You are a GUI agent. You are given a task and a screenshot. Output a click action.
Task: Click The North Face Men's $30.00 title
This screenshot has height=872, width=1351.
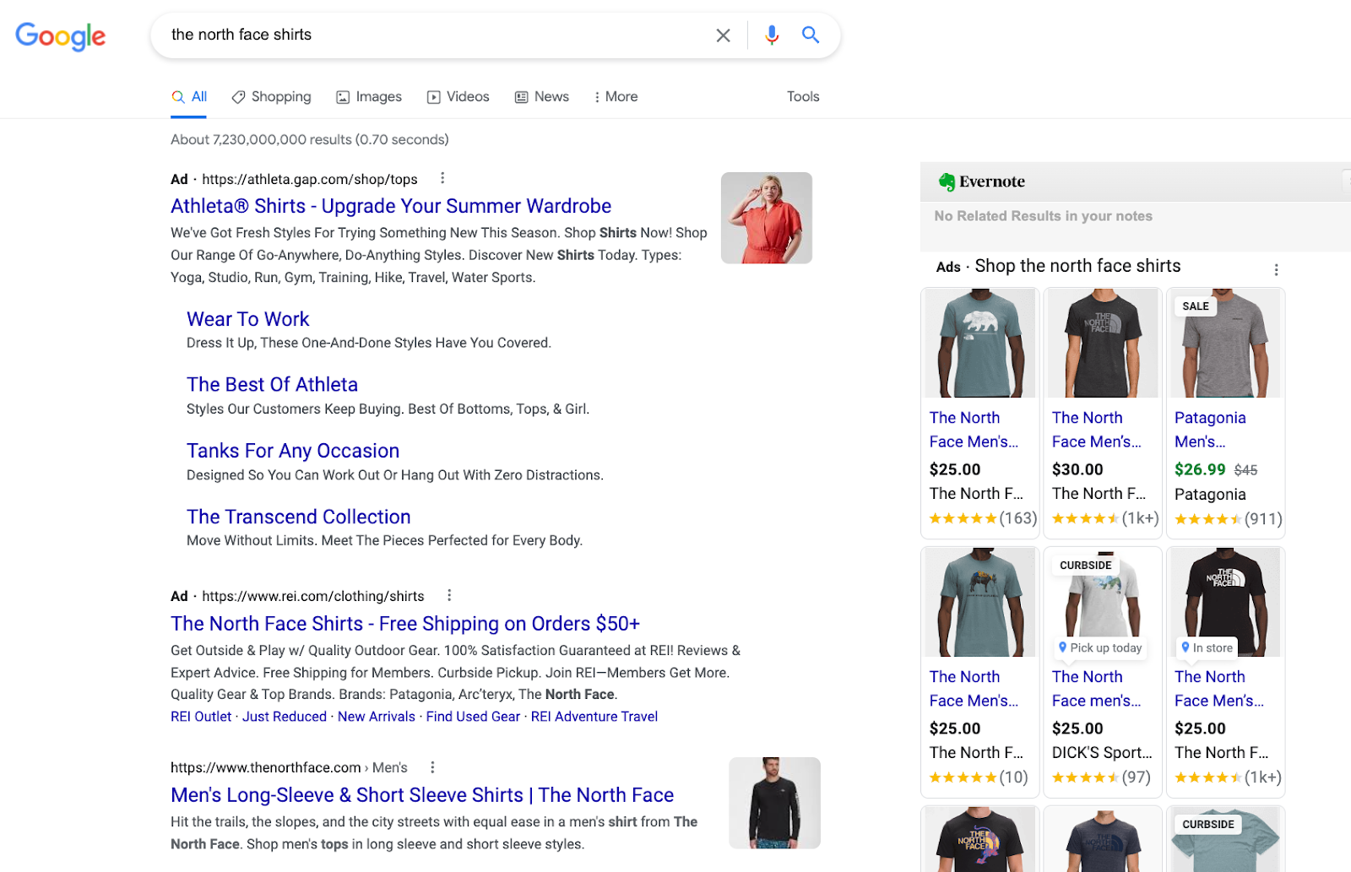[x=1097, y=430]
